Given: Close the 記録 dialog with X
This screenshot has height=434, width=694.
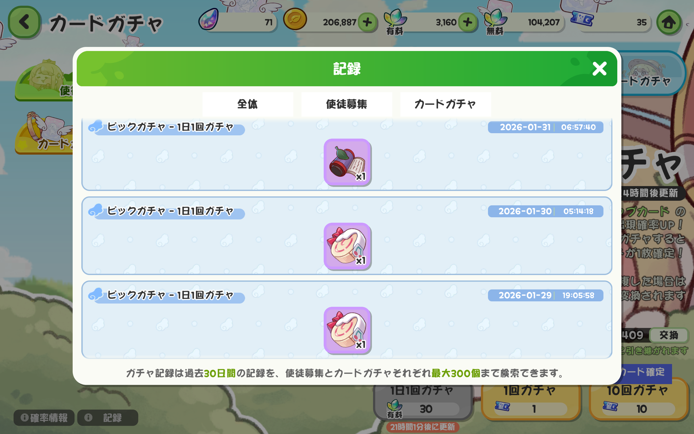Looking at the screenshot, I should tap(599, 69).
